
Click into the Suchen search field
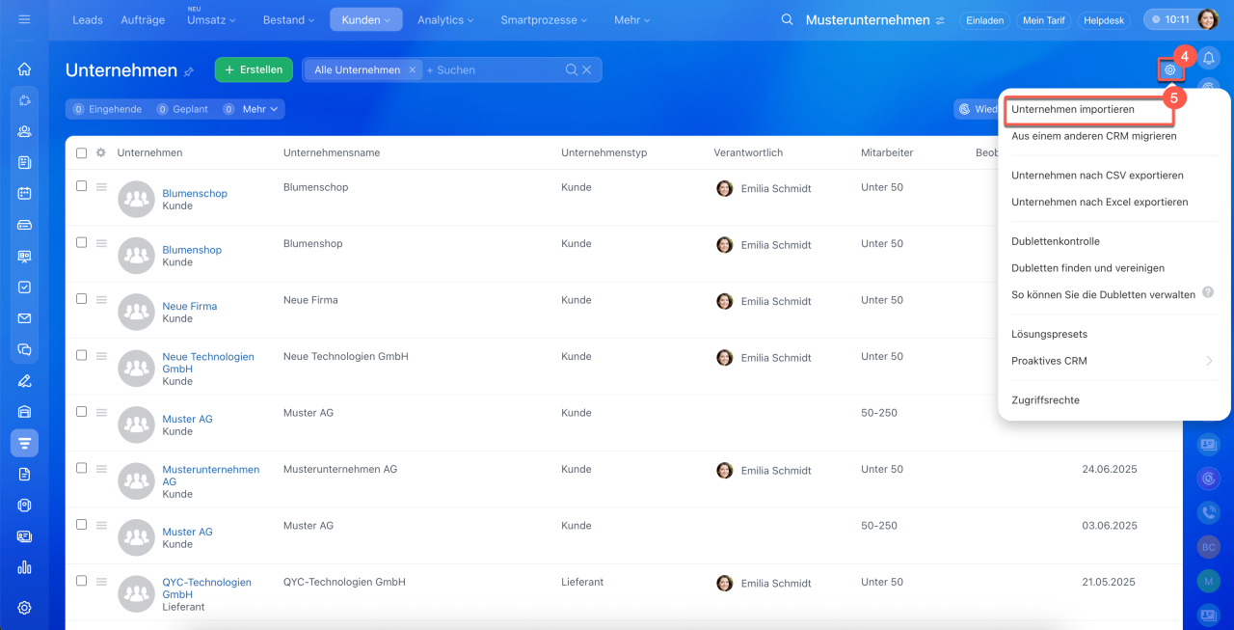(492, 69)
